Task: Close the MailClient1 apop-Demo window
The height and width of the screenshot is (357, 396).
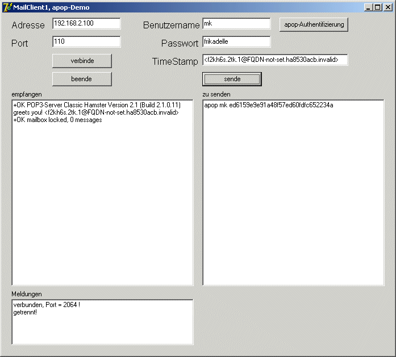Action: pyautogui.click(x=387, y=7)
